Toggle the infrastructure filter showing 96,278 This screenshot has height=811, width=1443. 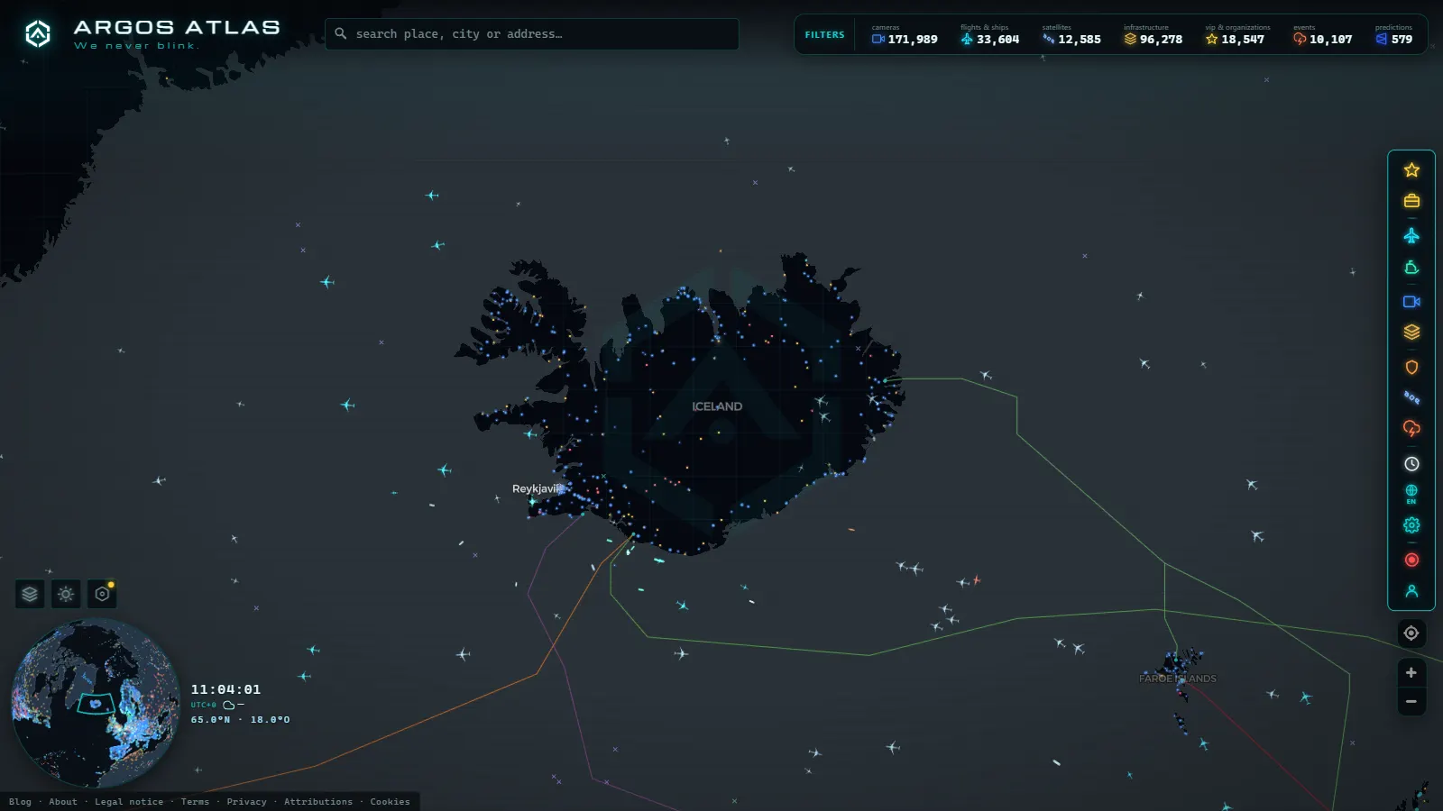click(1153, 35)
